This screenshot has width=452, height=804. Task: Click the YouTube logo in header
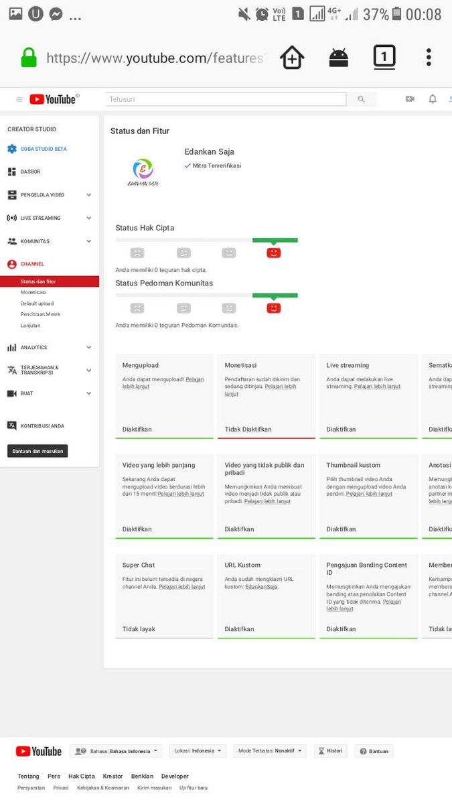coord(54,99)
